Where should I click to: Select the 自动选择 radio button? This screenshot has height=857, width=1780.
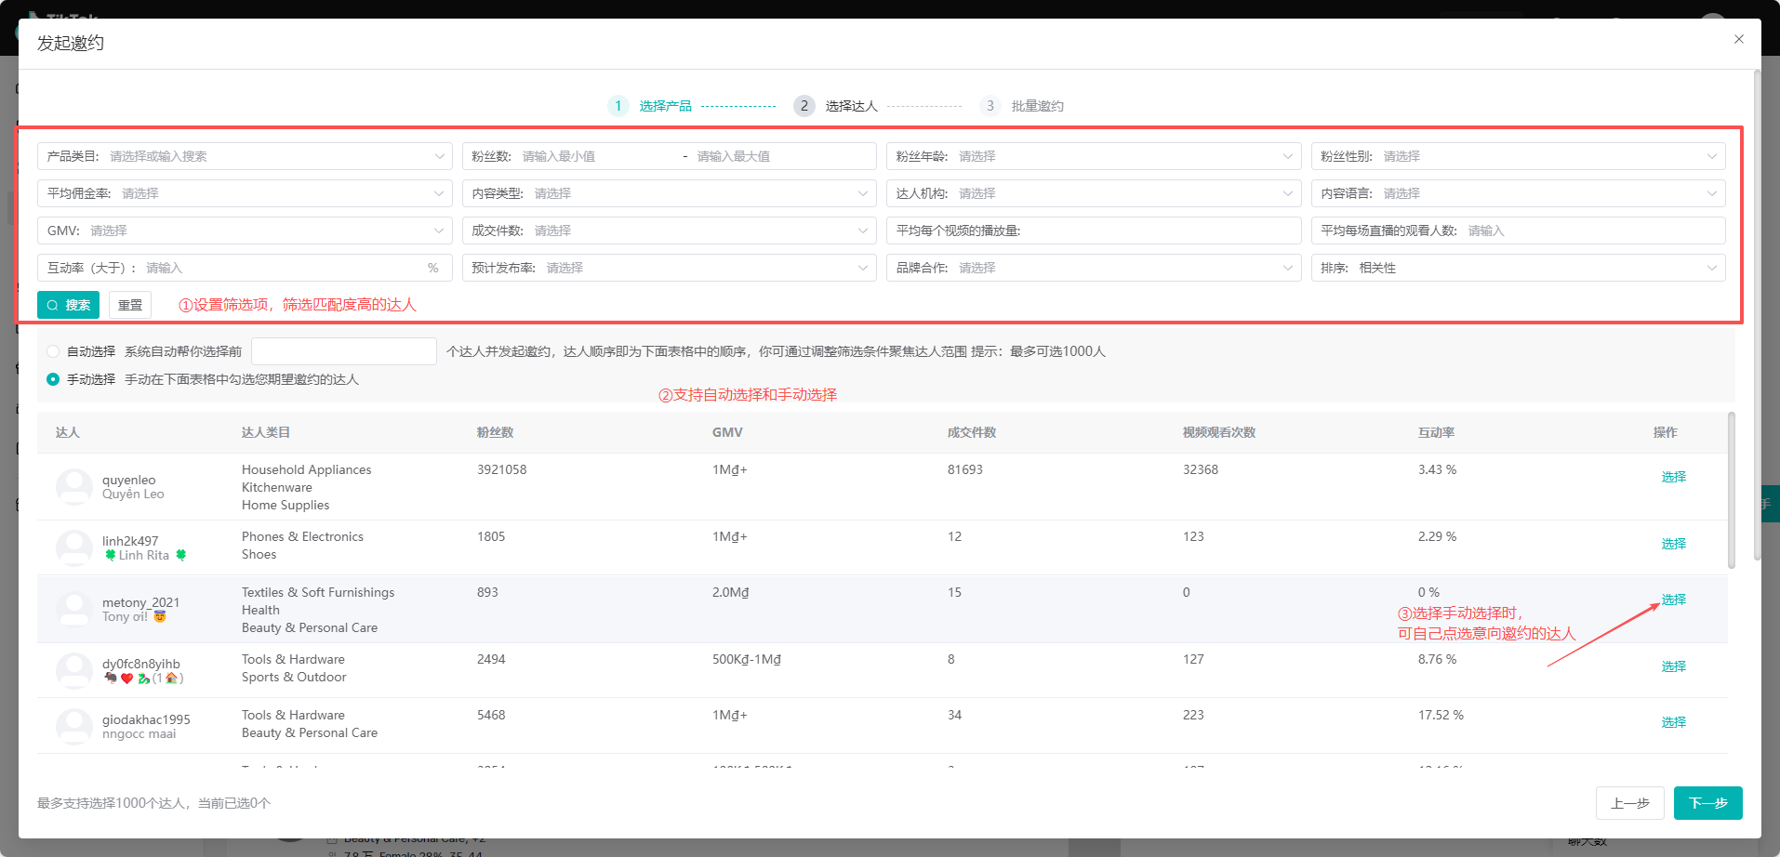point(52,350)
